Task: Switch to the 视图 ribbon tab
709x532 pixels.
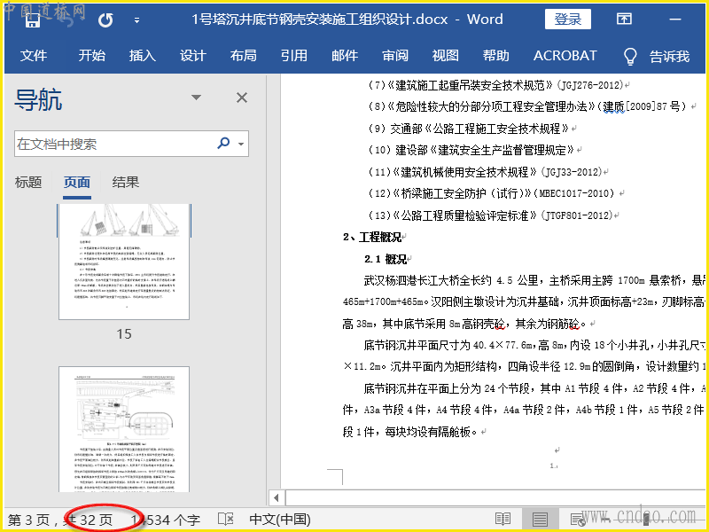Action: 446,55
